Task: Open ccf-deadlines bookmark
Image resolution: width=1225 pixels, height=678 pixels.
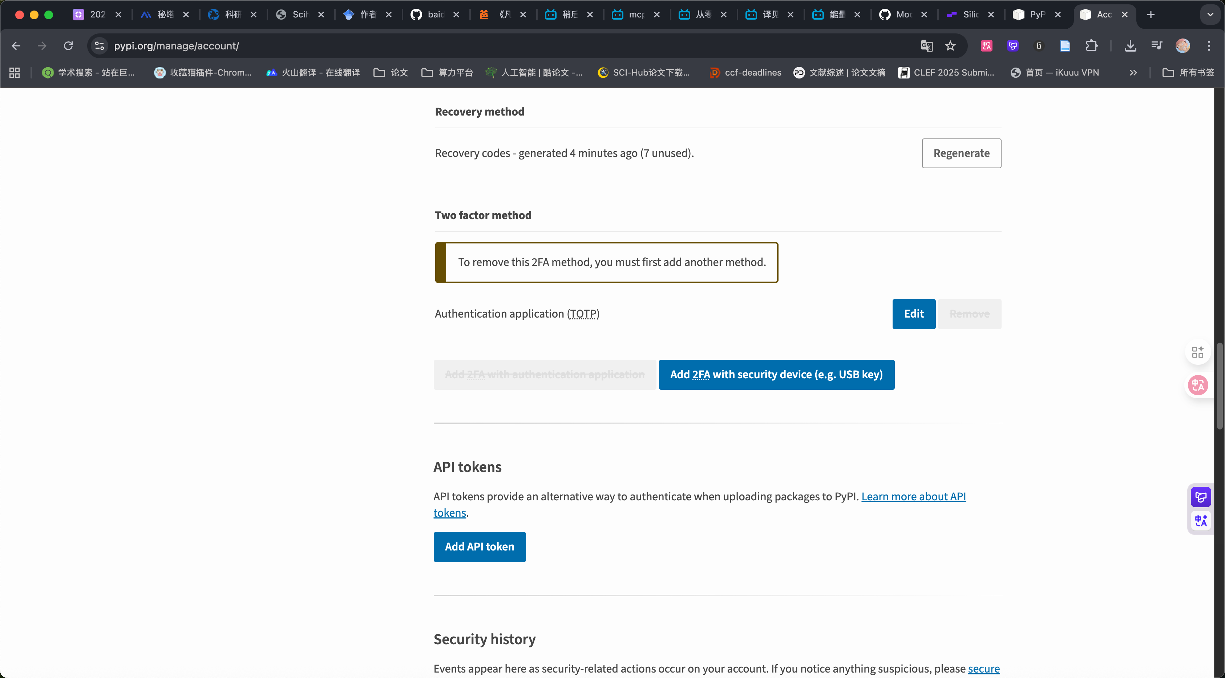Action: (745, 73)
